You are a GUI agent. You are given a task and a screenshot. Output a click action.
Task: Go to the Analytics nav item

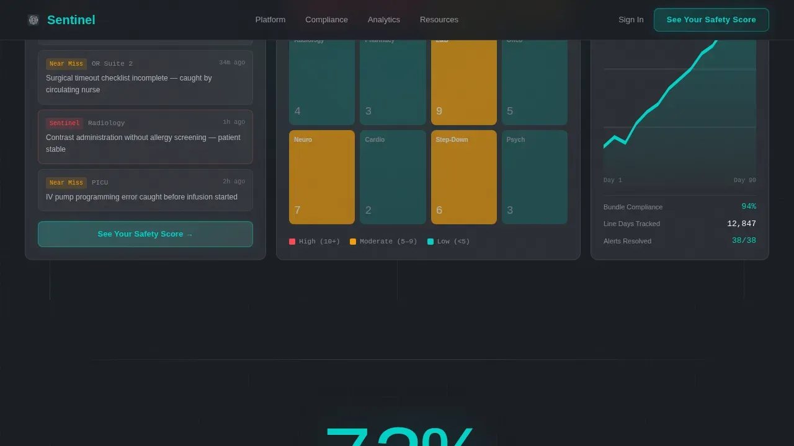[x=384, y=20]
